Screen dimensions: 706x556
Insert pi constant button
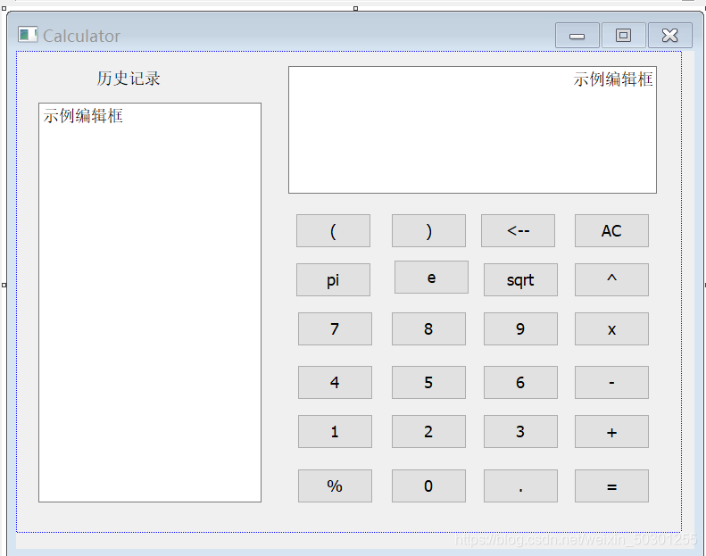(333, 280)
